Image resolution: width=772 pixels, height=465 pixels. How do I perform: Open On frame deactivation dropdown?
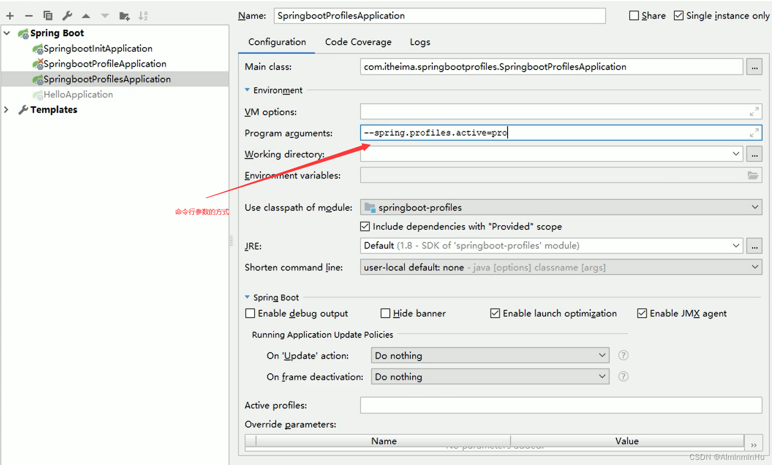[602, 376]
